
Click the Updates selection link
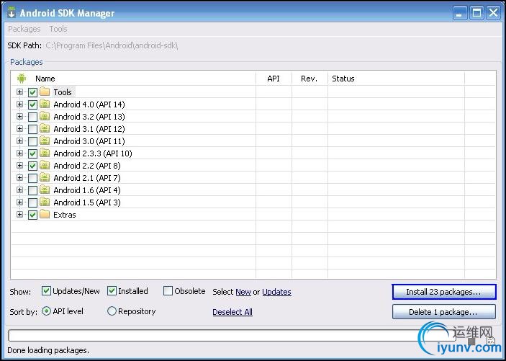click(x=276, y=292)
